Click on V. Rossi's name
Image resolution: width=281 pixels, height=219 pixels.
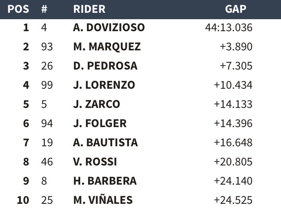click(x=95, y=162)
